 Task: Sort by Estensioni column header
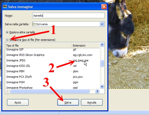pyautogui.click(x=86, y=46)
